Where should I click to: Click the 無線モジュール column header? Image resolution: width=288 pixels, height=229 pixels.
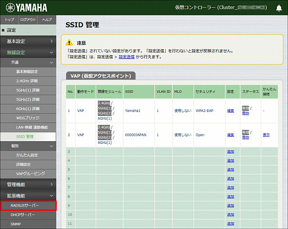point(109,92)
